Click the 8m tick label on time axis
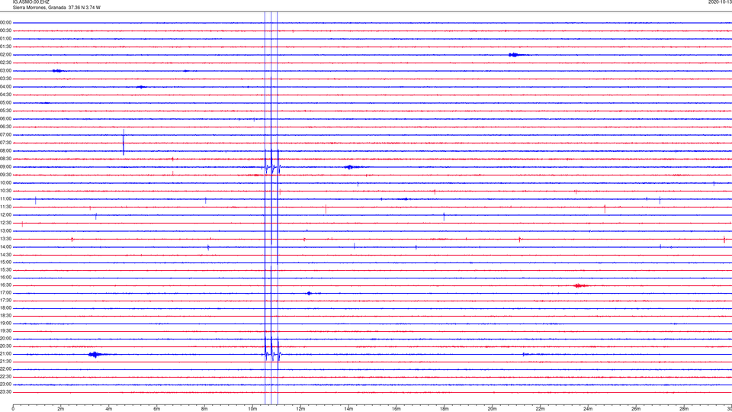The width and height of the screenshot is (732, 412). pos(204,409)
